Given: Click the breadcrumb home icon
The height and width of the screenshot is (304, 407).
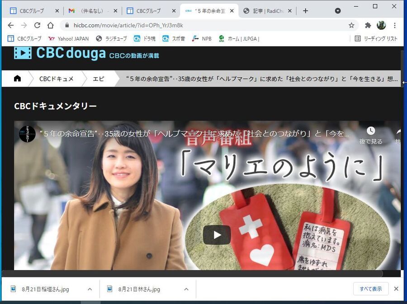Looking at the screenshot, I should coord(17,79).
